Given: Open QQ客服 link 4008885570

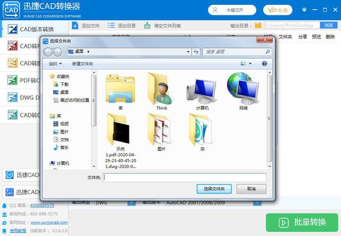Looking at the screenshot, I should click(42, 205).
